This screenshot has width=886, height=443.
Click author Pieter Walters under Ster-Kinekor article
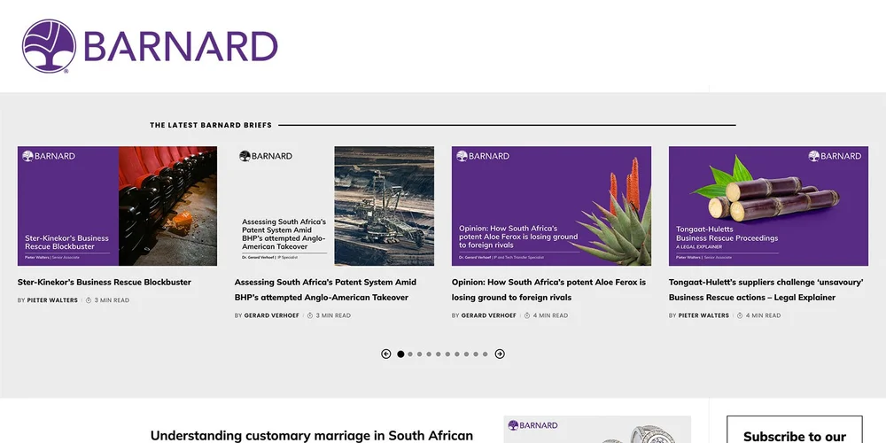click(x=52, y=300)
